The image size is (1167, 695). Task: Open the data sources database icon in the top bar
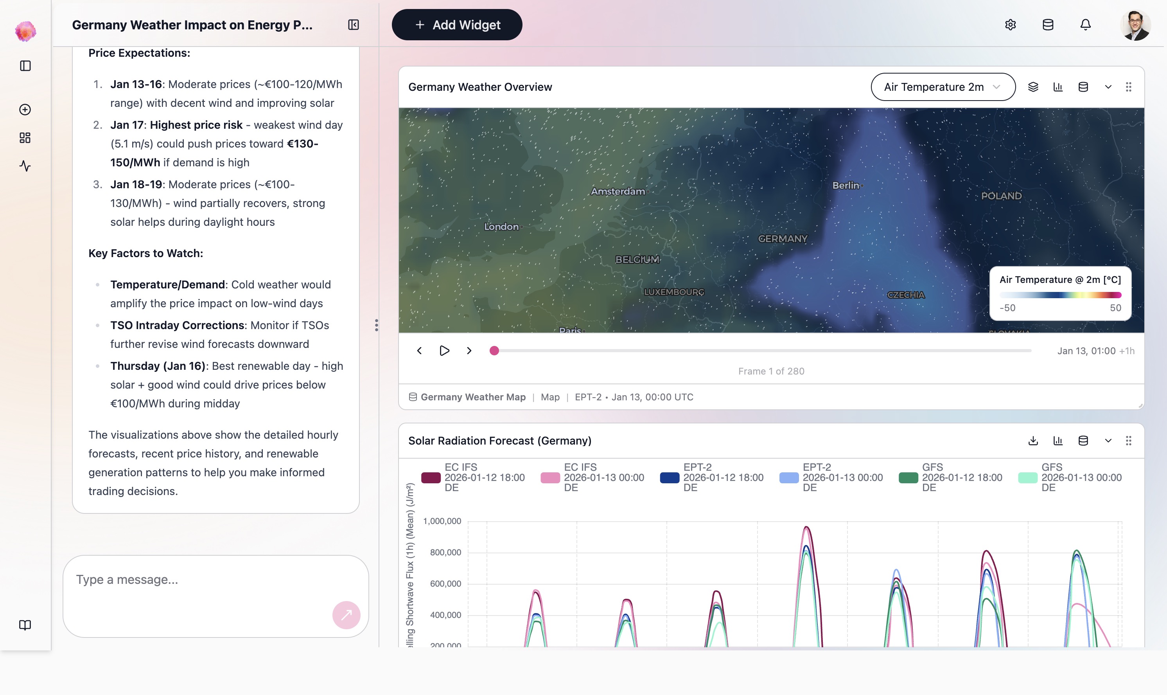pos(1048,25)
